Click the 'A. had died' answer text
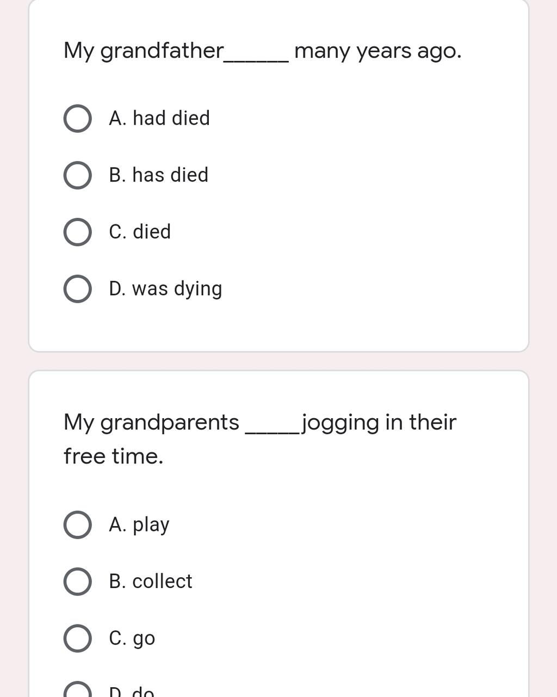This screenshot has height=697, width=557. click(x=159, y=118)
